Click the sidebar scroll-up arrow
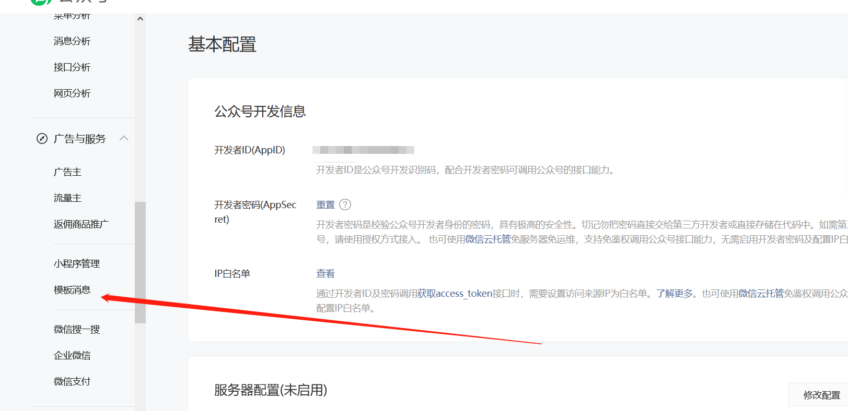848x411 pixels. 140,19
